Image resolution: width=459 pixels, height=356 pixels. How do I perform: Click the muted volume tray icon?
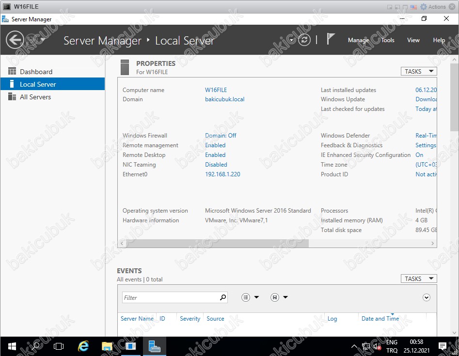coord(377,347)
